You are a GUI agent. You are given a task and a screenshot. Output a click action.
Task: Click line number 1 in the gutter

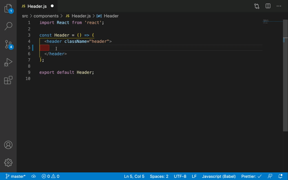pos(29,23)
